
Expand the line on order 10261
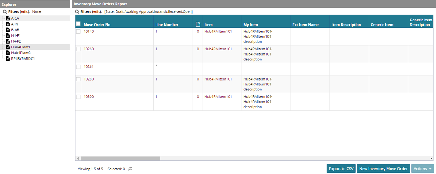(156, 65)
